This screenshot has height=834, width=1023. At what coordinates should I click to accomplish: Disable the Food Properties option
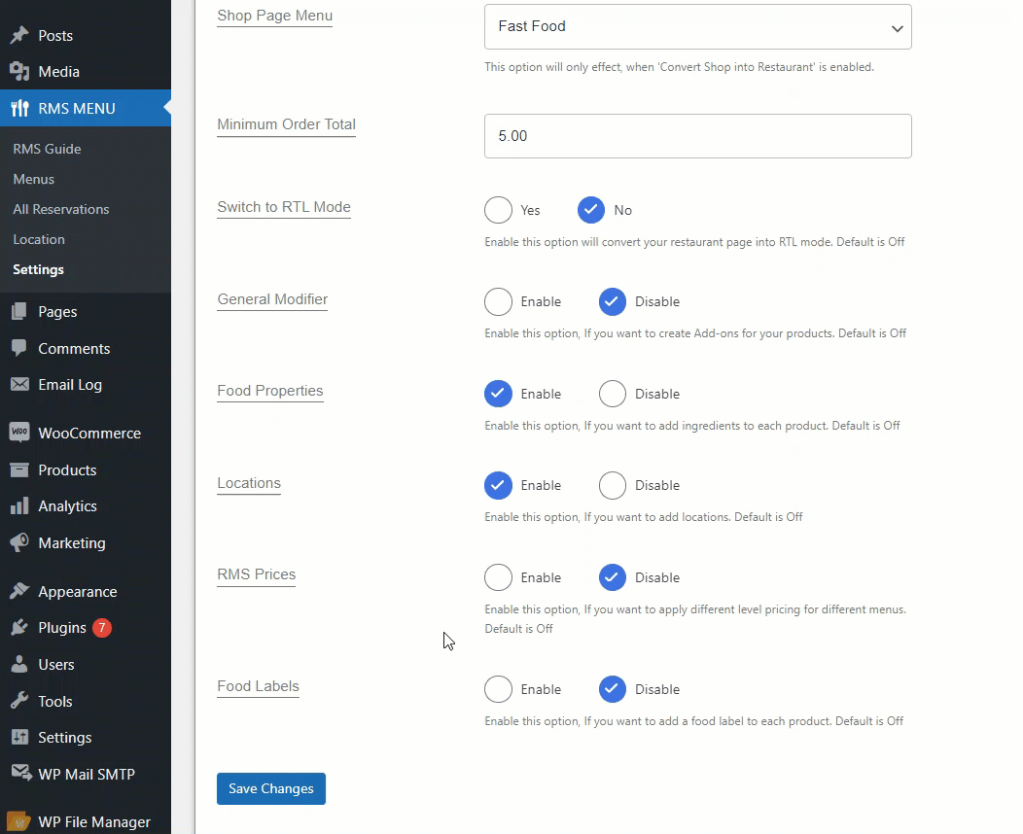pos(613,394)
